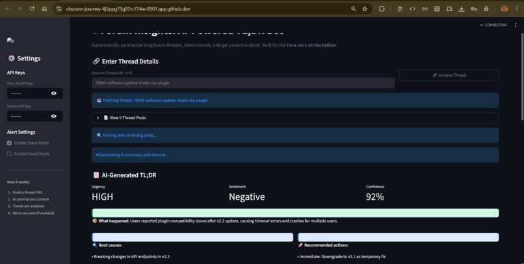
Task: Reload the current page
Action: (32, 9)
